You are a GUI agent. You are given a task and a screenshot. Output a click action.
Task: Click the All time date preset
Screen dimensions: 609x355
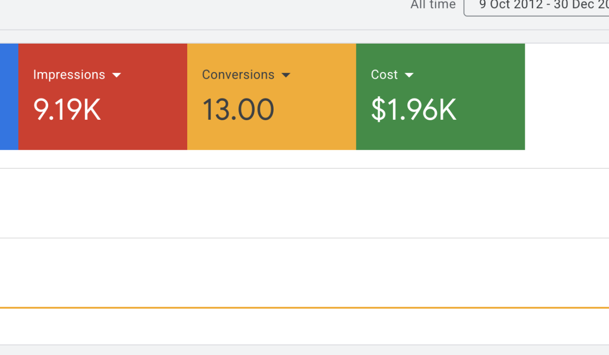(433, 5)
